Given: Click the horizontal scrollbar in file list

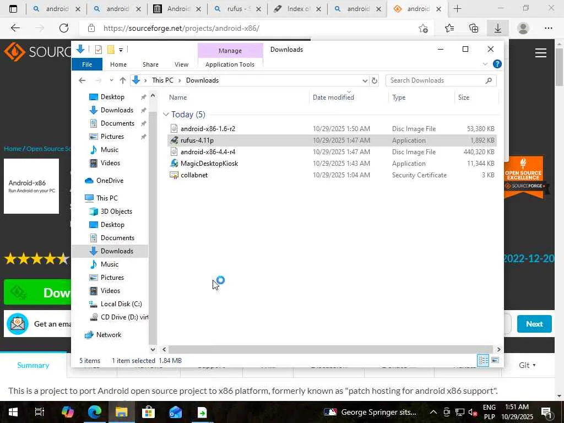Looking at the screenshot, I should pos(330,349).
